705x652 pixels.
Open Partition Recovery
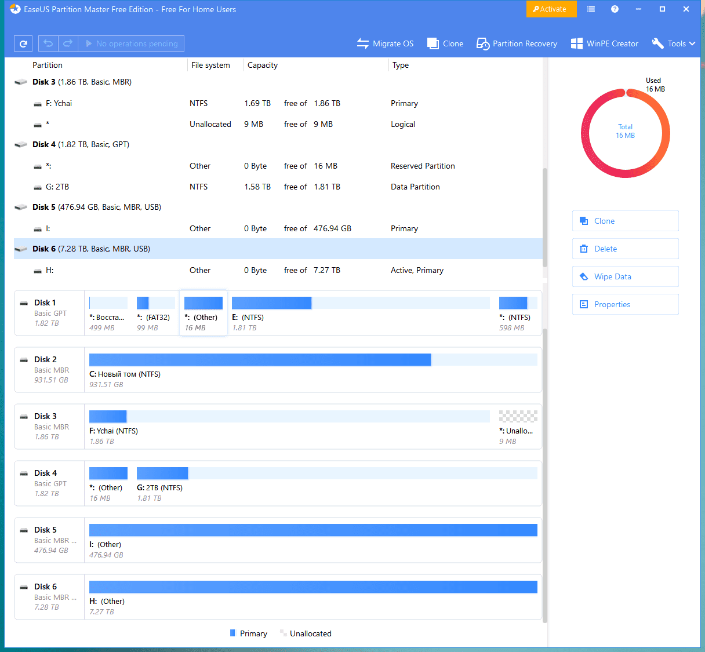point(517,43)
